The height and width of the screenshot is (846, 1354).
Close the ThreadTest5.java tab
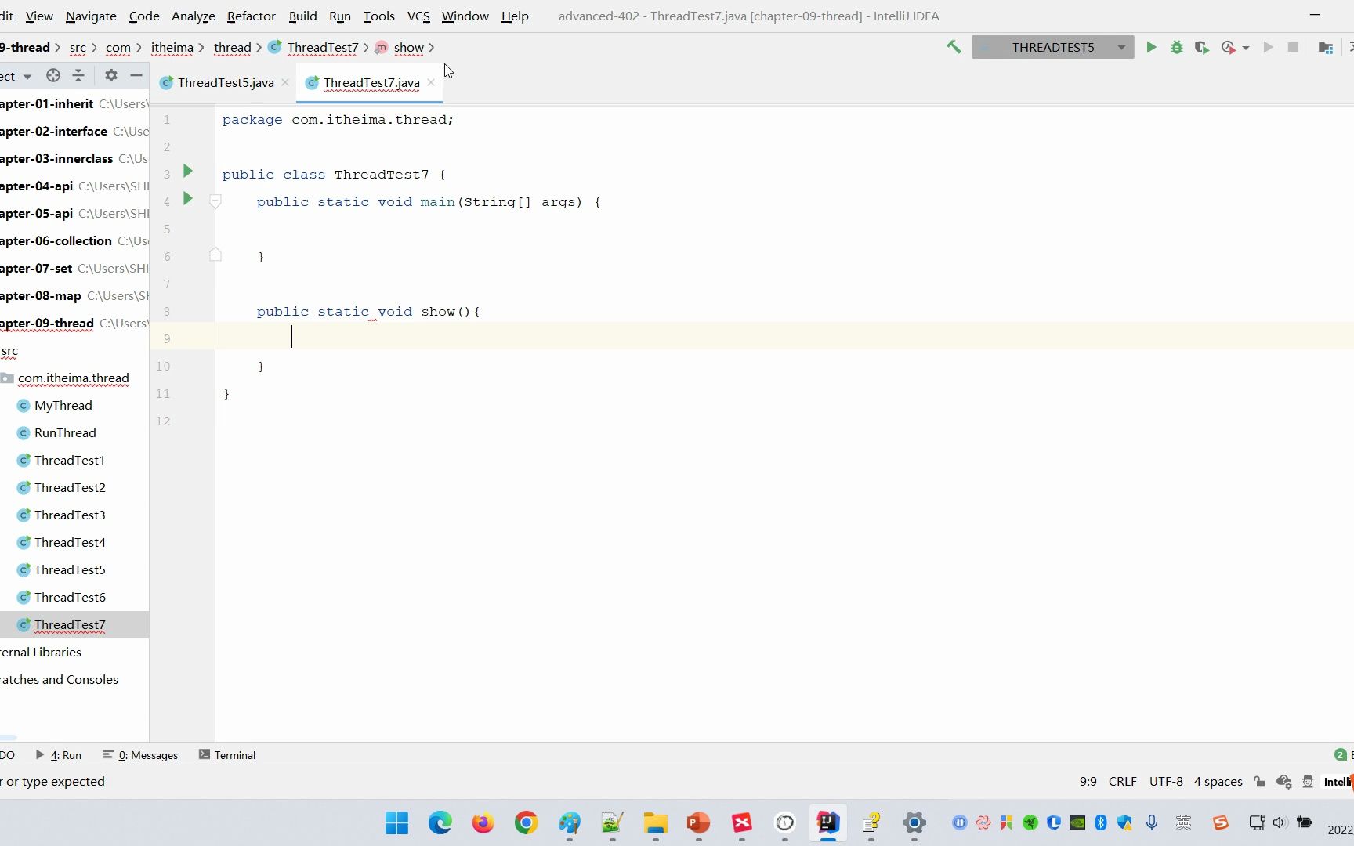pos(285,82)
